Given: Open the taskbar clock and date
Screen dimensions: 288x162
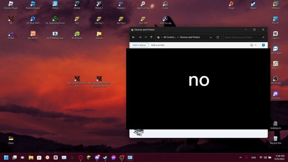Looking at the screenshot, I should coord(280,157).
